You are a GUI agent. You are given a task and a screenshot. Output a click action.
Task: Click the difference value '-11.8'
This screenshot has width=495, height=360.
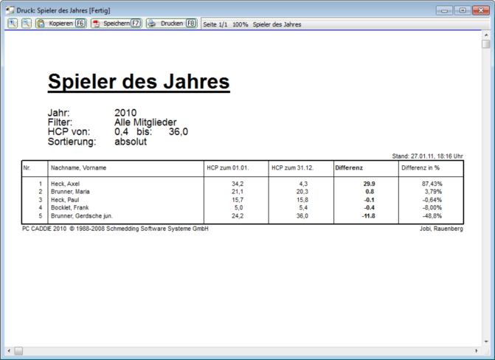coord(368,216)
